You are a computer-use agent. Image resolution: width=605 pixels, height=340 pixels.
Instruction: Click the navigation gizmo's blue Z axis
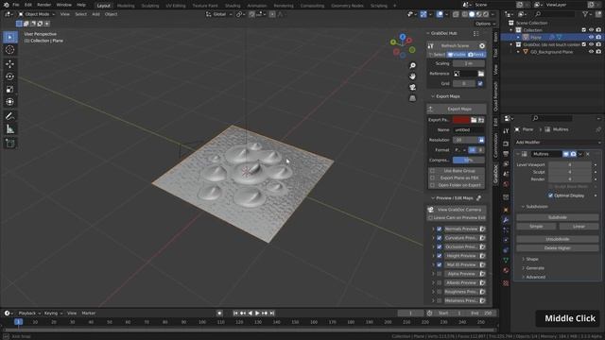tap(403, 37)
